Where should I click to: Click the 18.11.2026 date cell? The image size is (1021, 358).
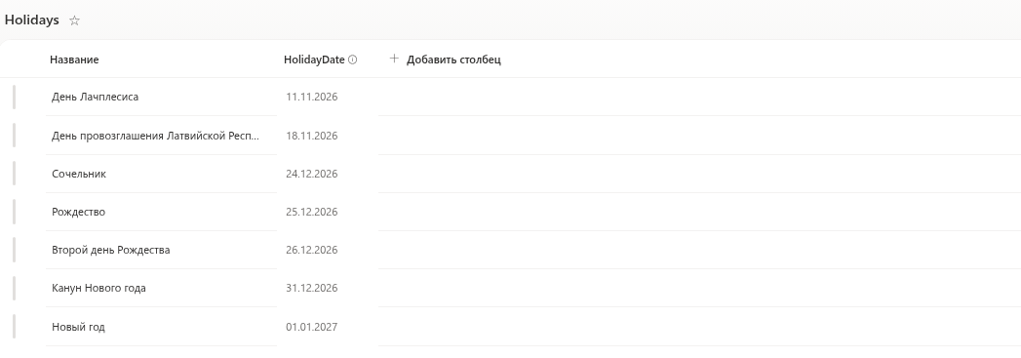click(311, 136)
